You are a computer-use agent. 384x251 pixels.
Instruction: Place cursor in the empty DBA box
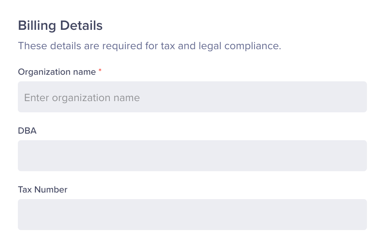pyautogui.click(x=192, y=156)
